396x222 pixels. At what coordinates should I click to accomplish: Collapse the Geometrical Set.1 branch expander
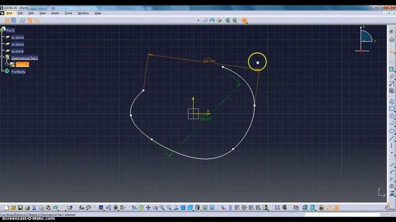2,57
